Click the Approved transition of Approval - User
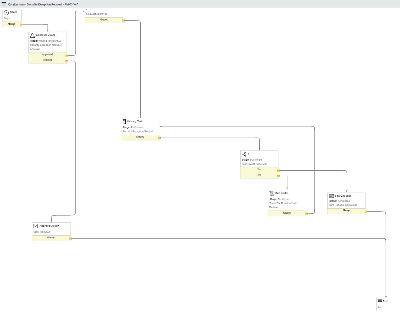 47,55
